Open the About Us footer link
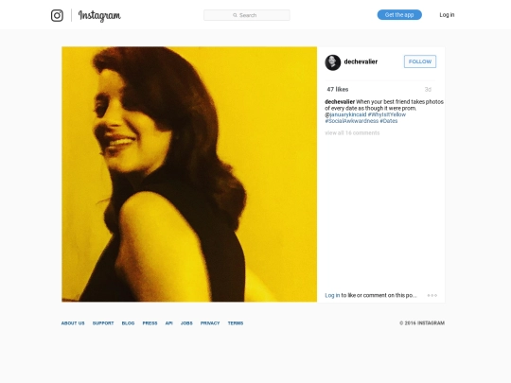 click(73, 323)
